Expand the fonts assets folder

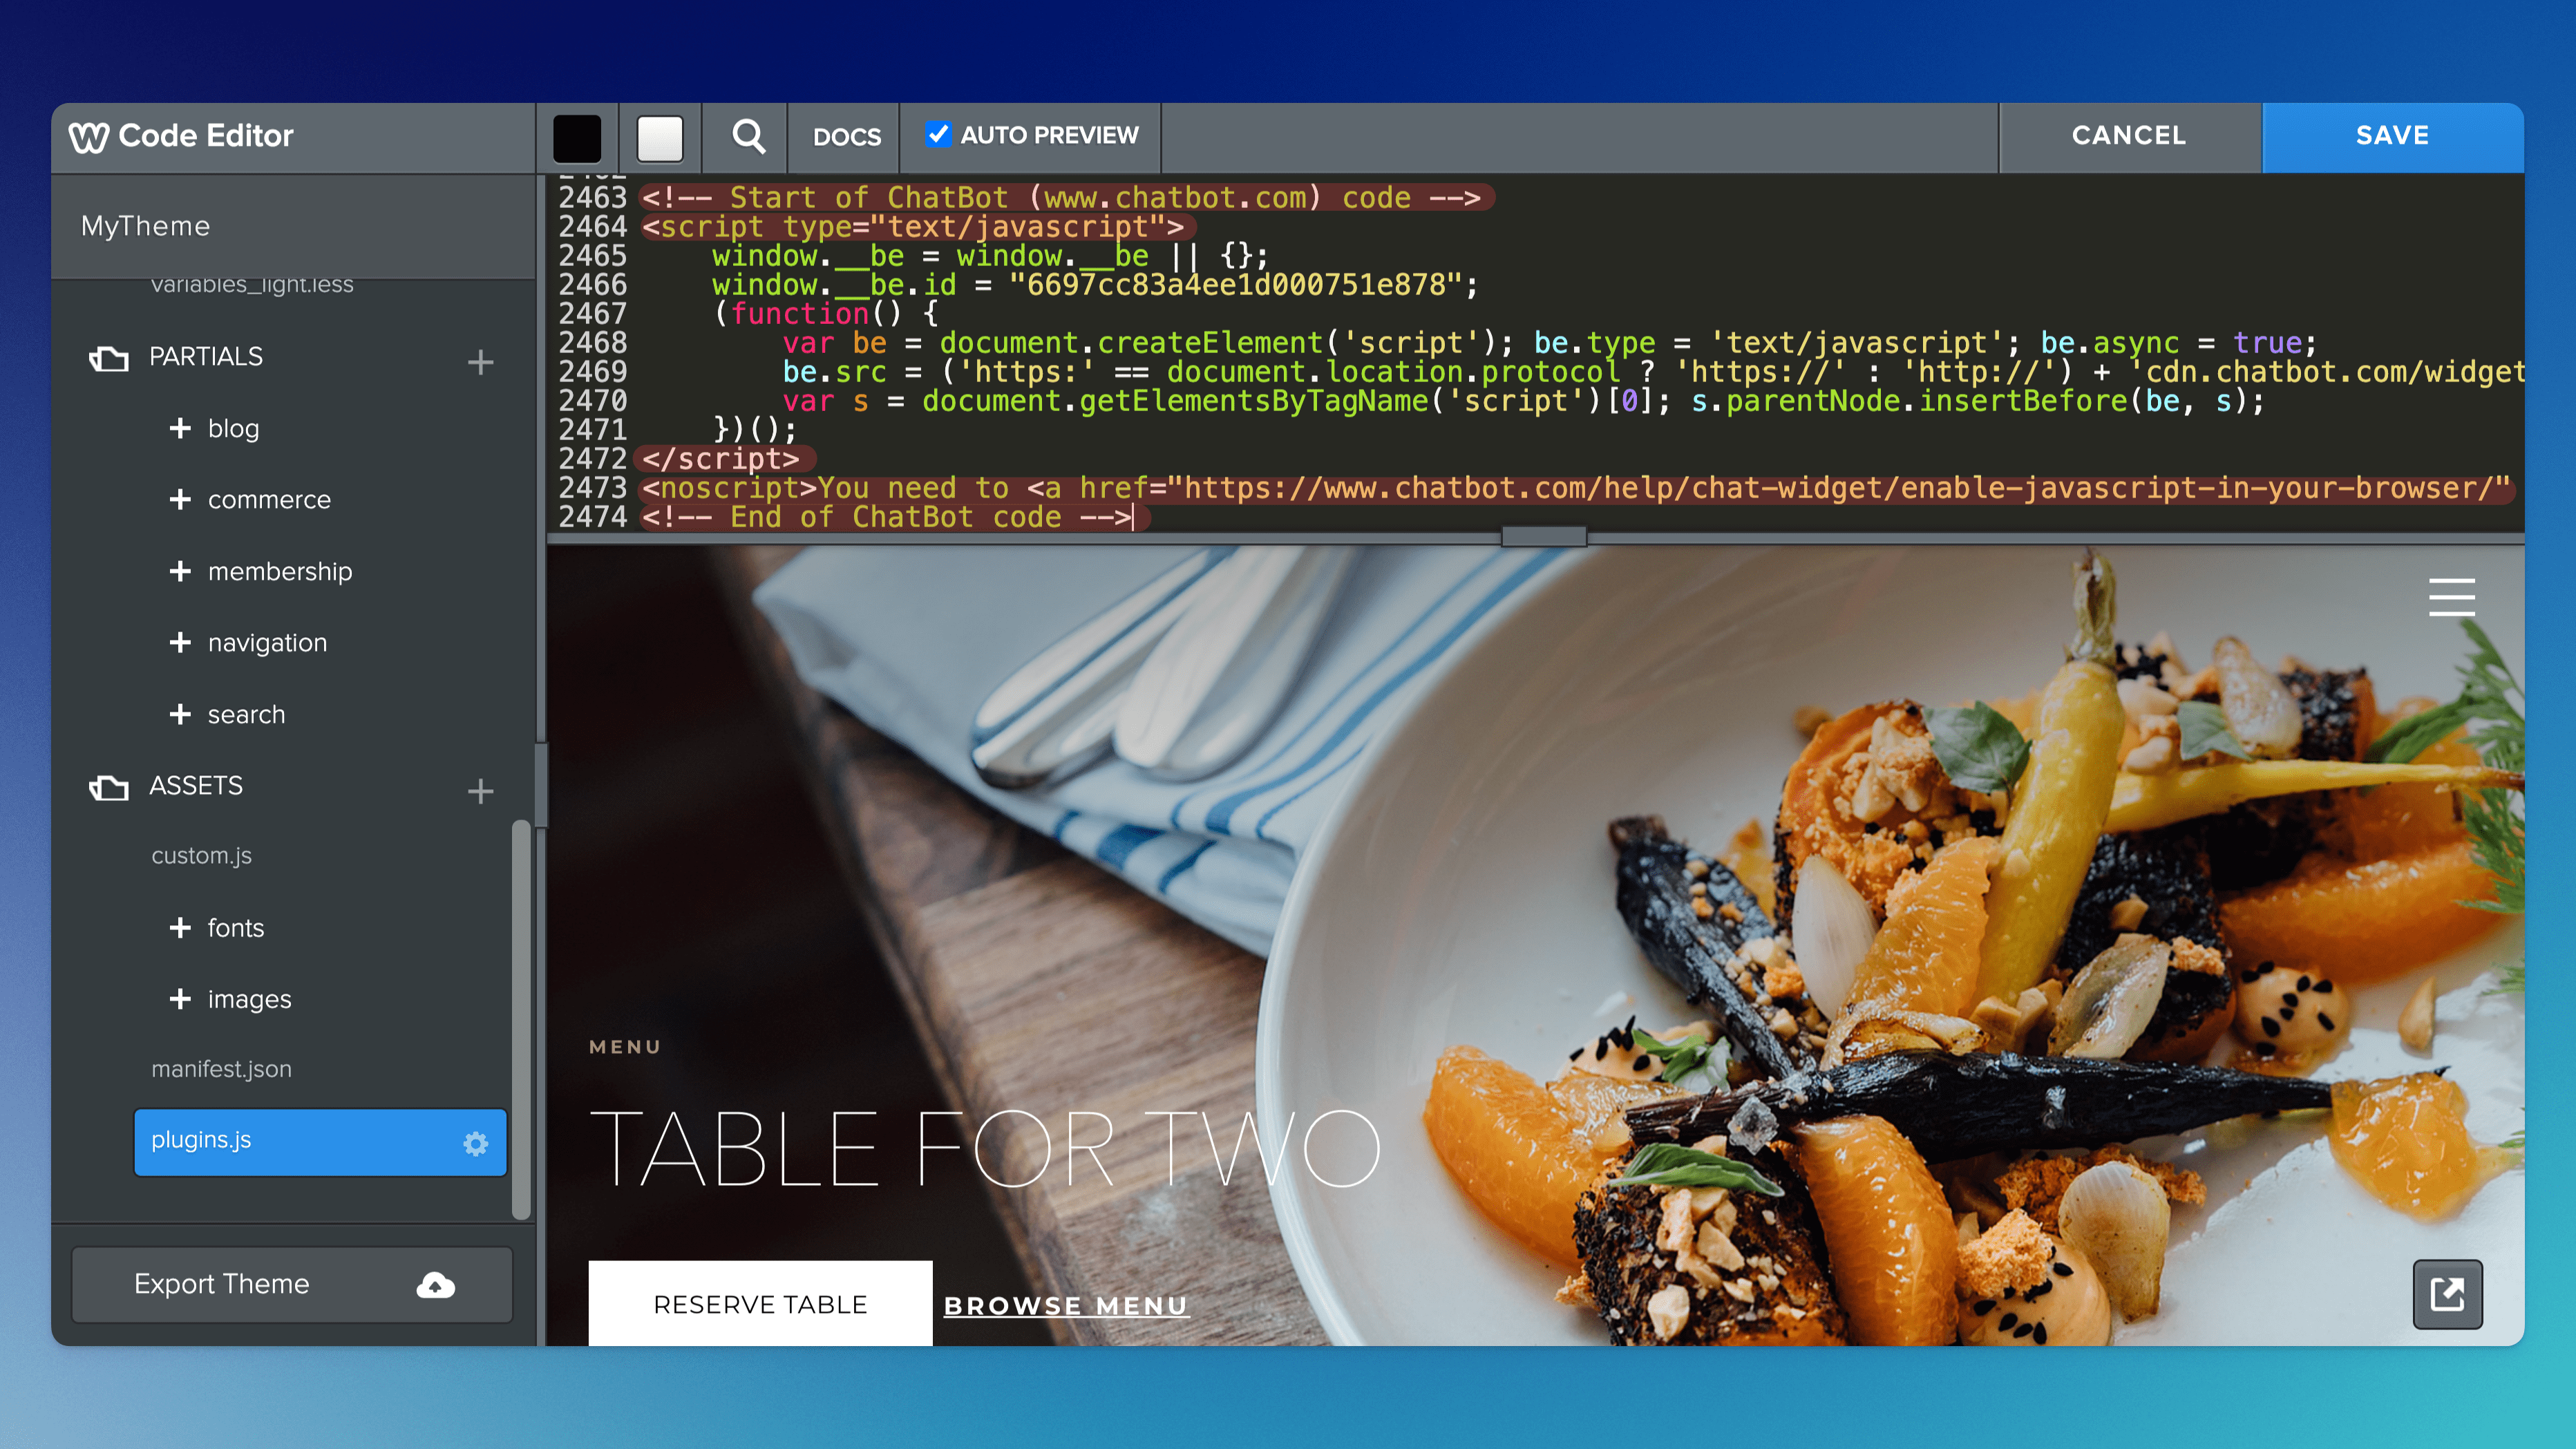180,927
